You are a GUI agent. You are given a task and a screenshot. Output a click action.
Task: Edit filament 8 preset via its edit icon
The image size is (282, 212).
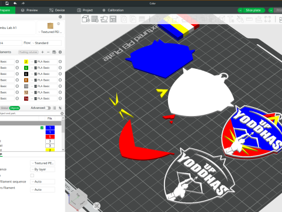(x=60, y=80)
